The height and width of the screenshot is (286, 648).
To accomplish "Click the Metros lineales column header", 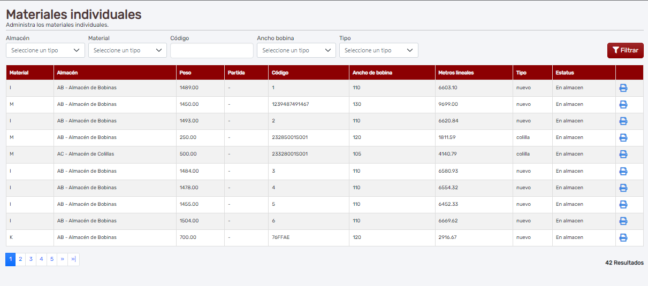I will 455,73.
